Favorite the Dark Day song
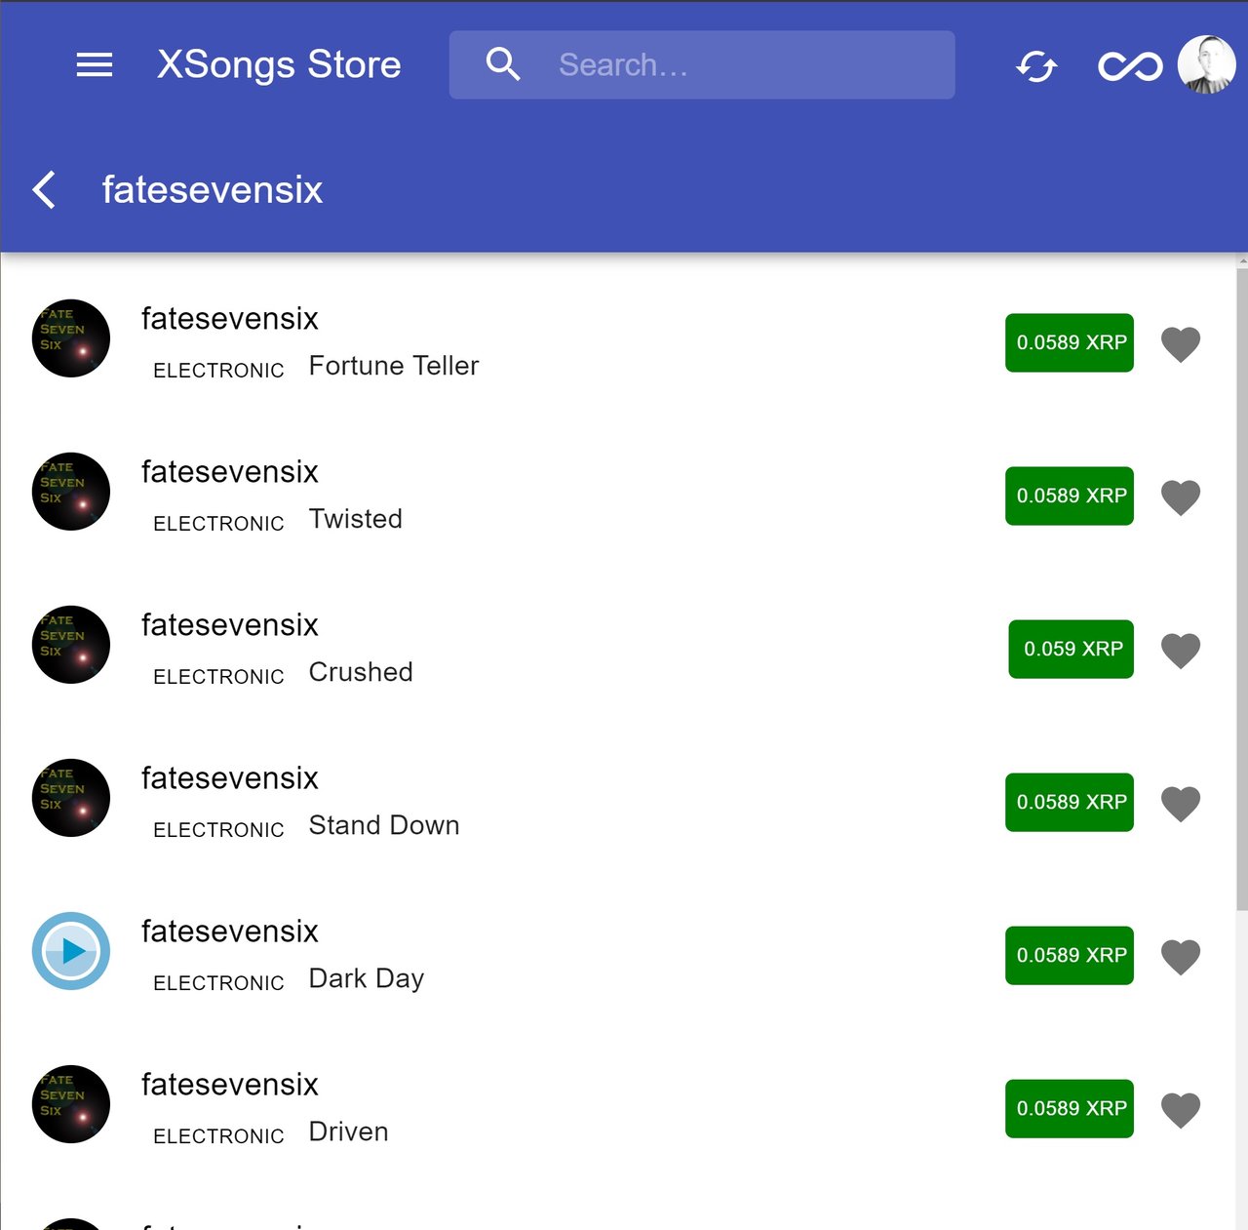The width and height of the screenshot is (1248, 1230). (1180, 956)
